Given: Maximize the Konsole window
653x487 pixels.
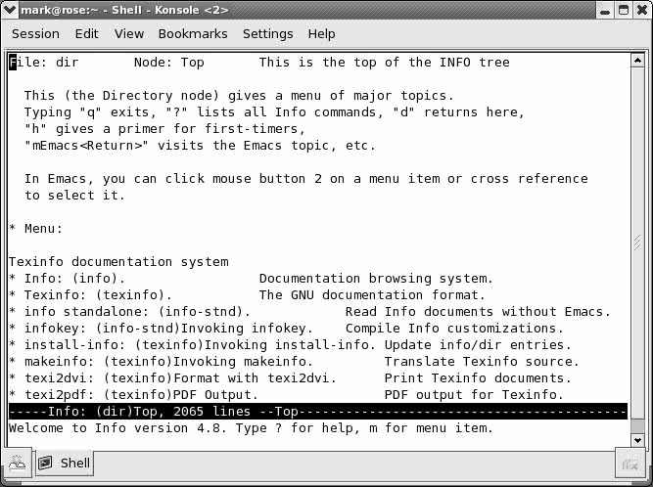Looking at the screenshot, I should (624, 10).
